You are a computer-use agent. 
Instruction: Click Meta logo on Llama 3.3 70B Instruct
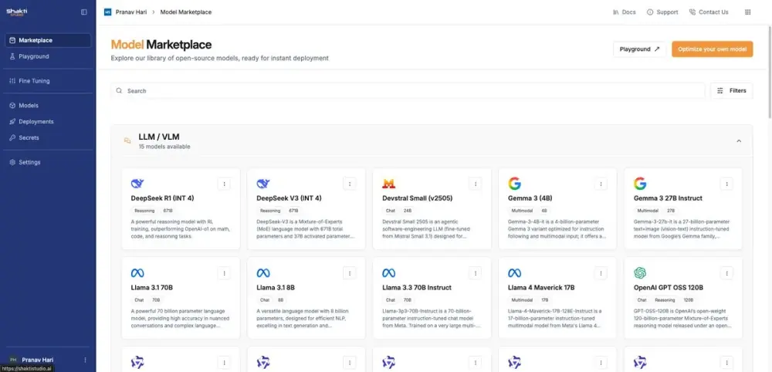coord(389,273)
